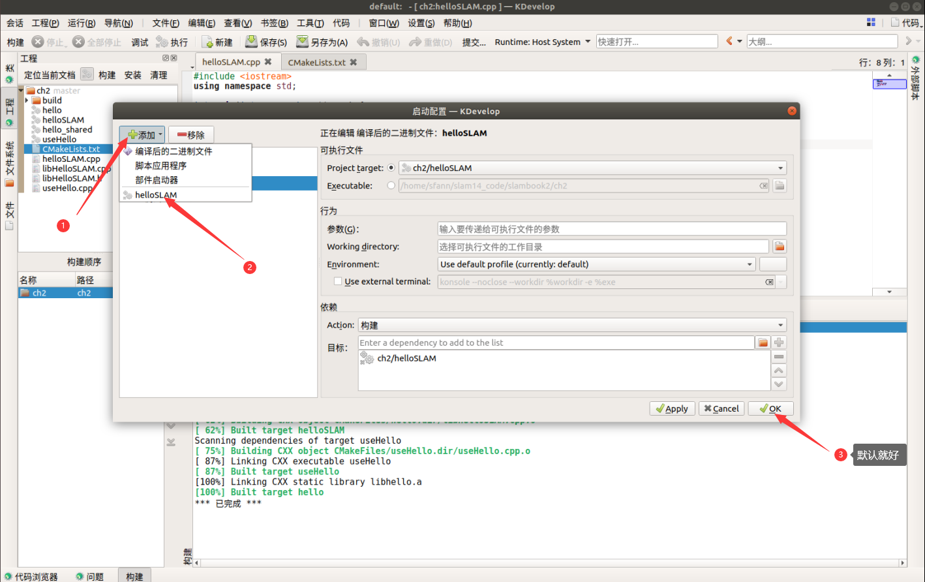Select the Project target radio button
The height and width of the screenshot is (582, 925).
tap(391, 168)
